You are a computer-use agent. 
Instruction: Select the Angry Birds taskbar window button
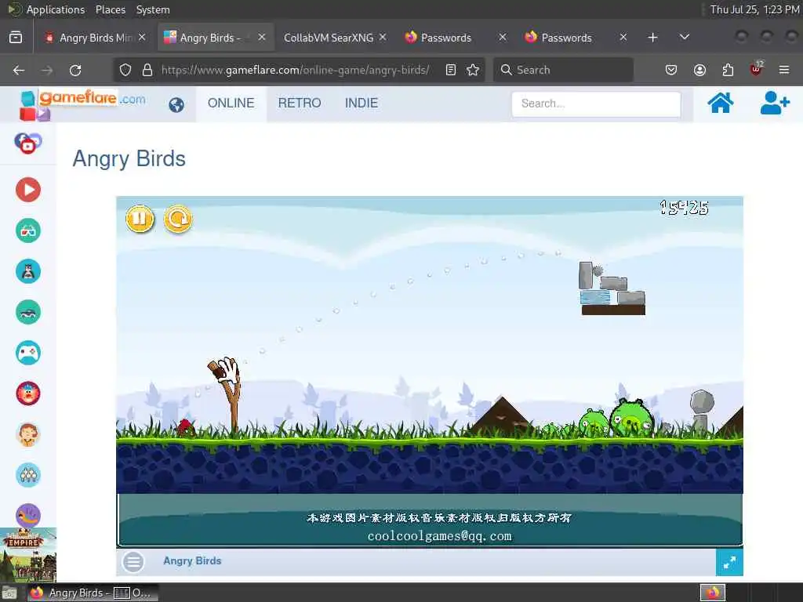click(x=93, y=593)
